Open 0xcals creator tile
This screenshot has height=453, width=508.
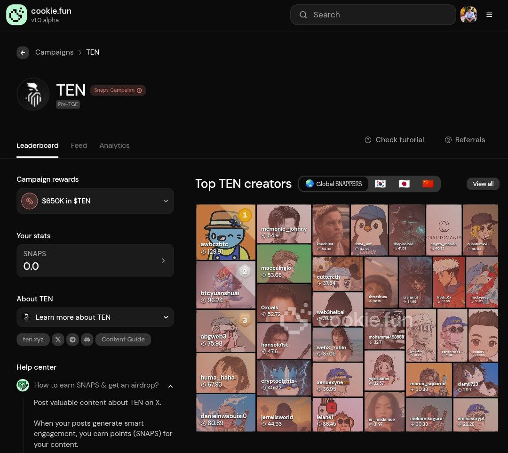(284, 303)
